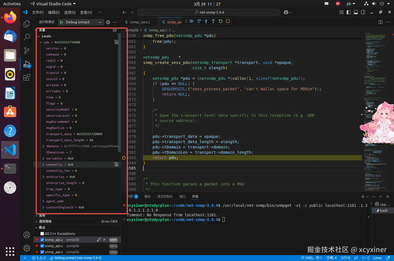Enable the All C++ Exceptions checkbox
Viewport: 394px width, 261px height.
[x=42, y=234]
